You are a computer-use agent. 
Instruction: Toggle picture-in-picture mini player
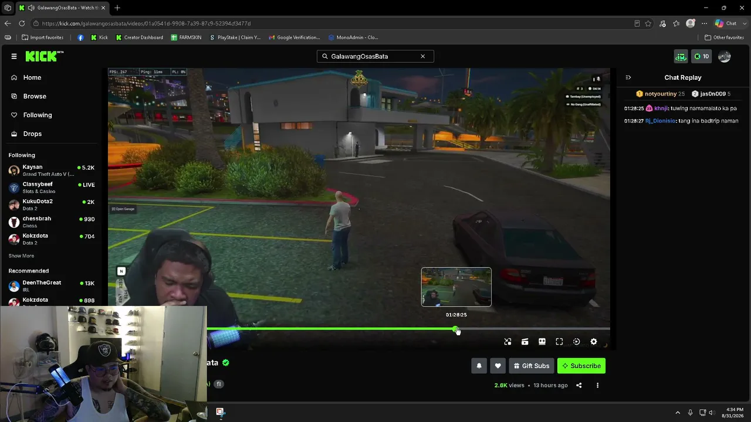[508, 342]
